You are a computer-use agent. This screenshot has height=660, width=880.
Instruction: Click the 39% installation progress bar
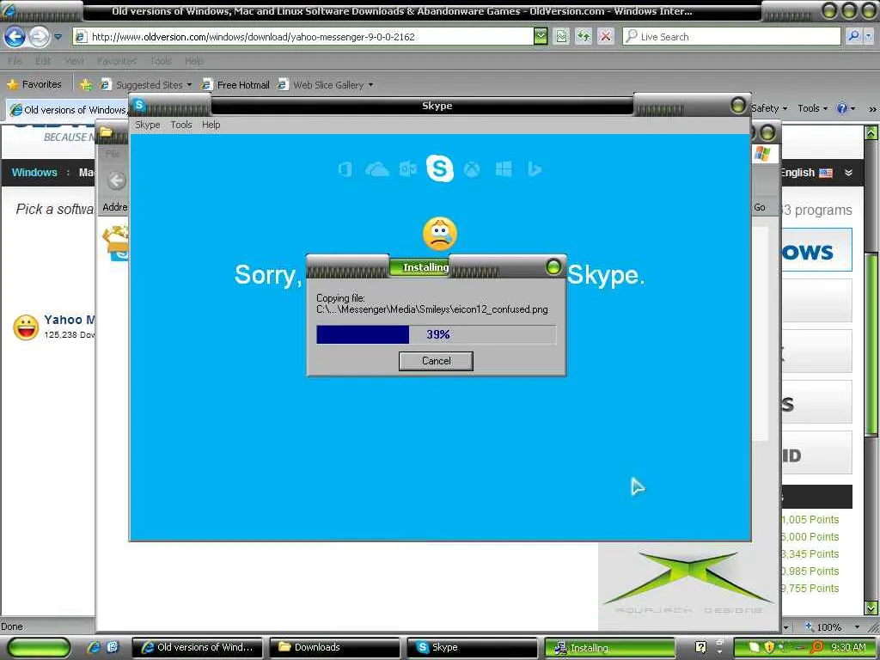coord(436,334)
